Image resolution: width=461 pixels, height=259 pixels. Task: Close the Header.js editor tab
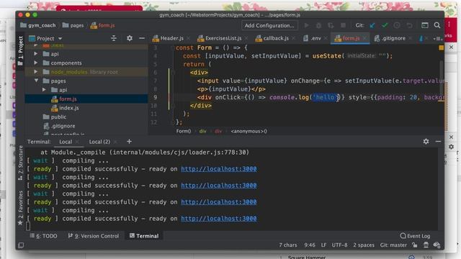[189, 38]
